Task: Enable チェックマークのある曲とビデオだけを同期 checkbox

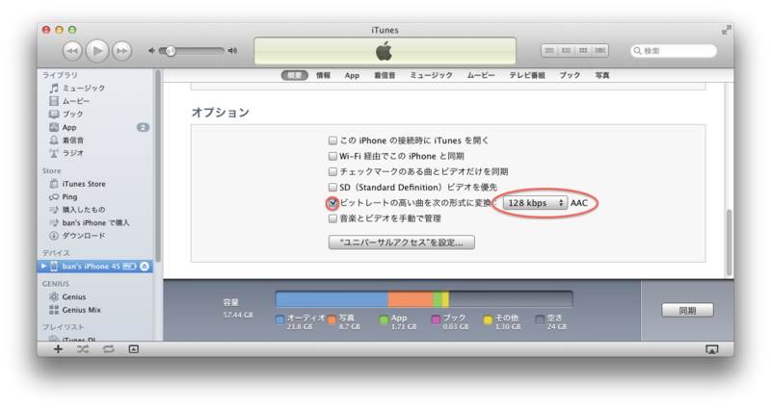Action: (x=332, y=172)
